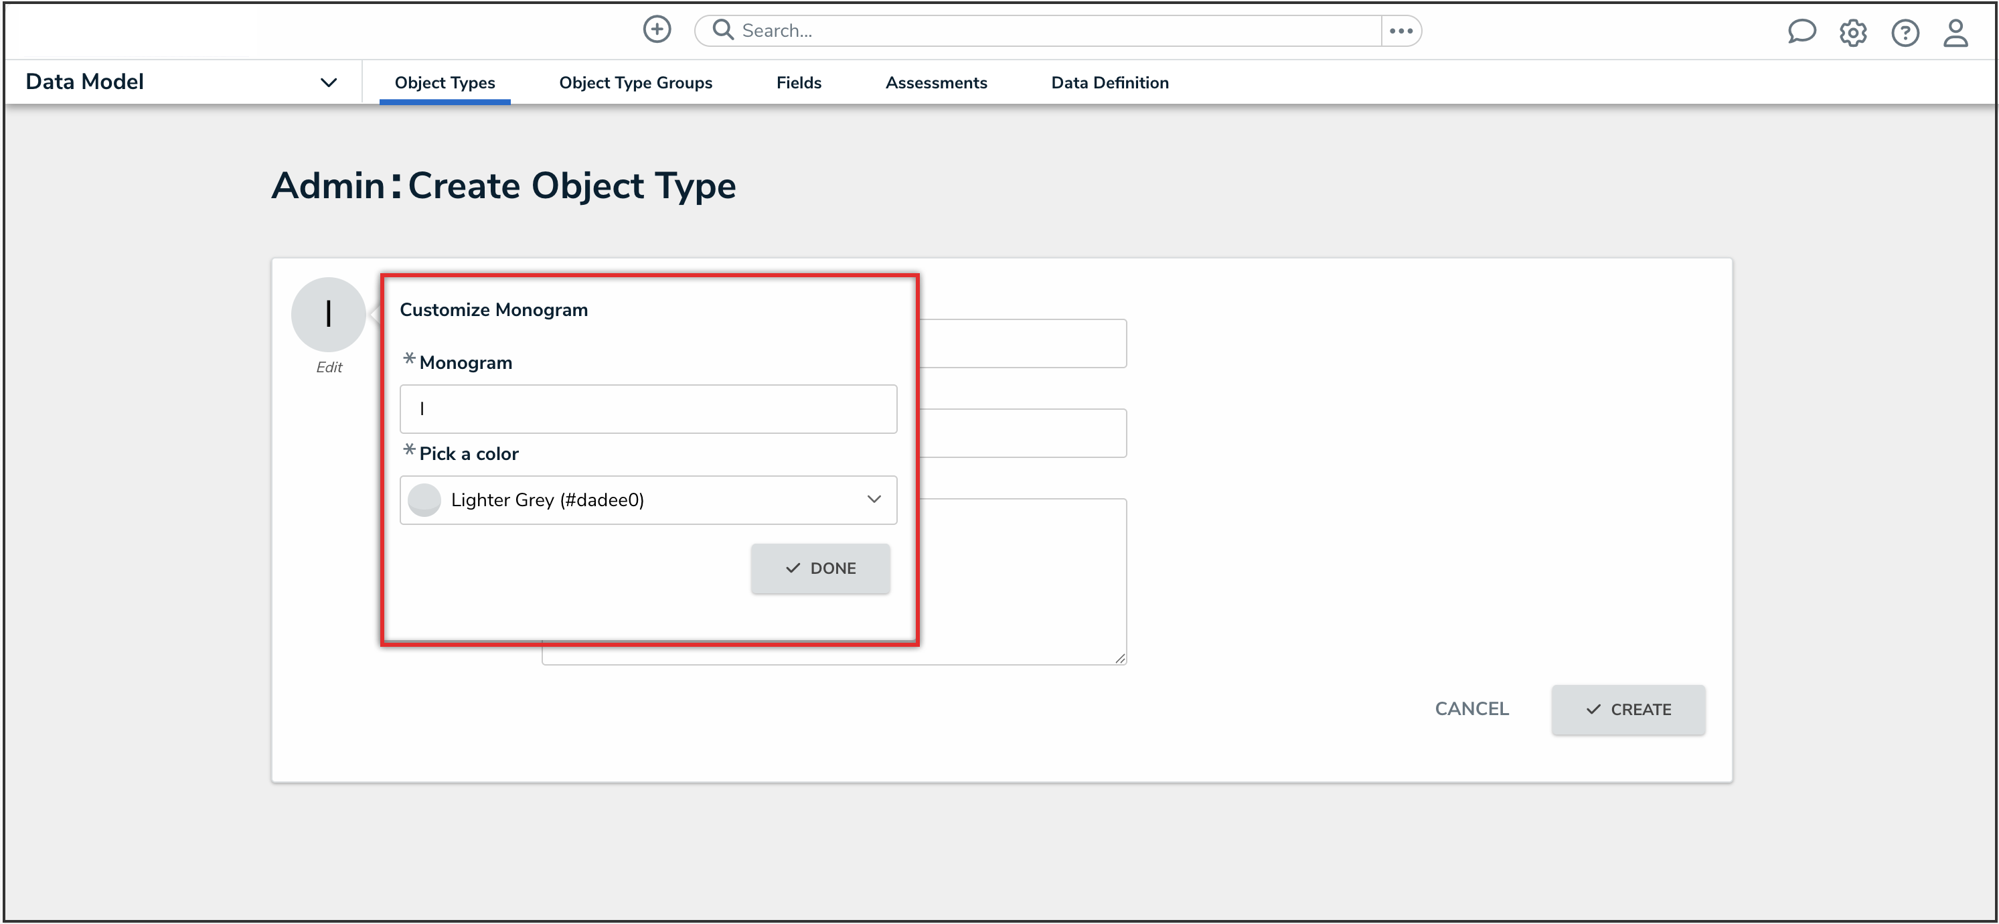Image resolution: width=1999 pixels, height=924 pixels.
Task: Click the Edit label under monogram
Action: point(328,367)
